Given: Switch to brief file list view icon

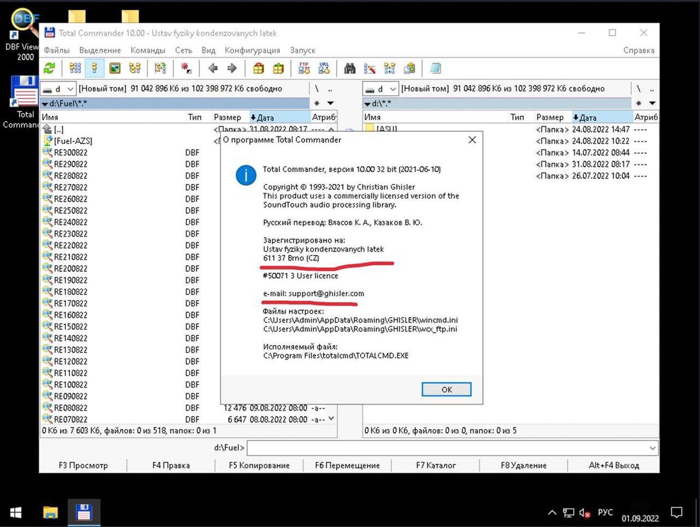Looking at the screenshot, I should pos(75,68).
